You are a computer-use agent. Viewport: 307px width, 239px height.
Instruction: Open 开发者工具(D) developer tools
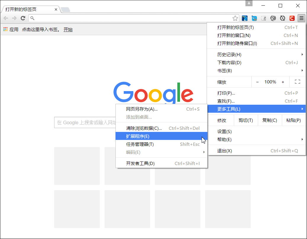pyautogui.click(x=162, y=164)
